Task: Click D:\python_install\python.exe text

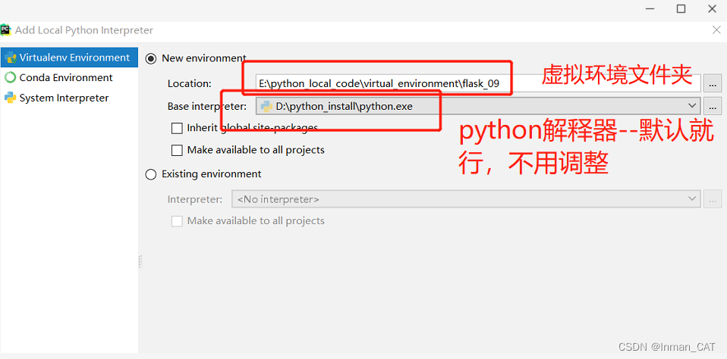Action: (x=344, y=106)
